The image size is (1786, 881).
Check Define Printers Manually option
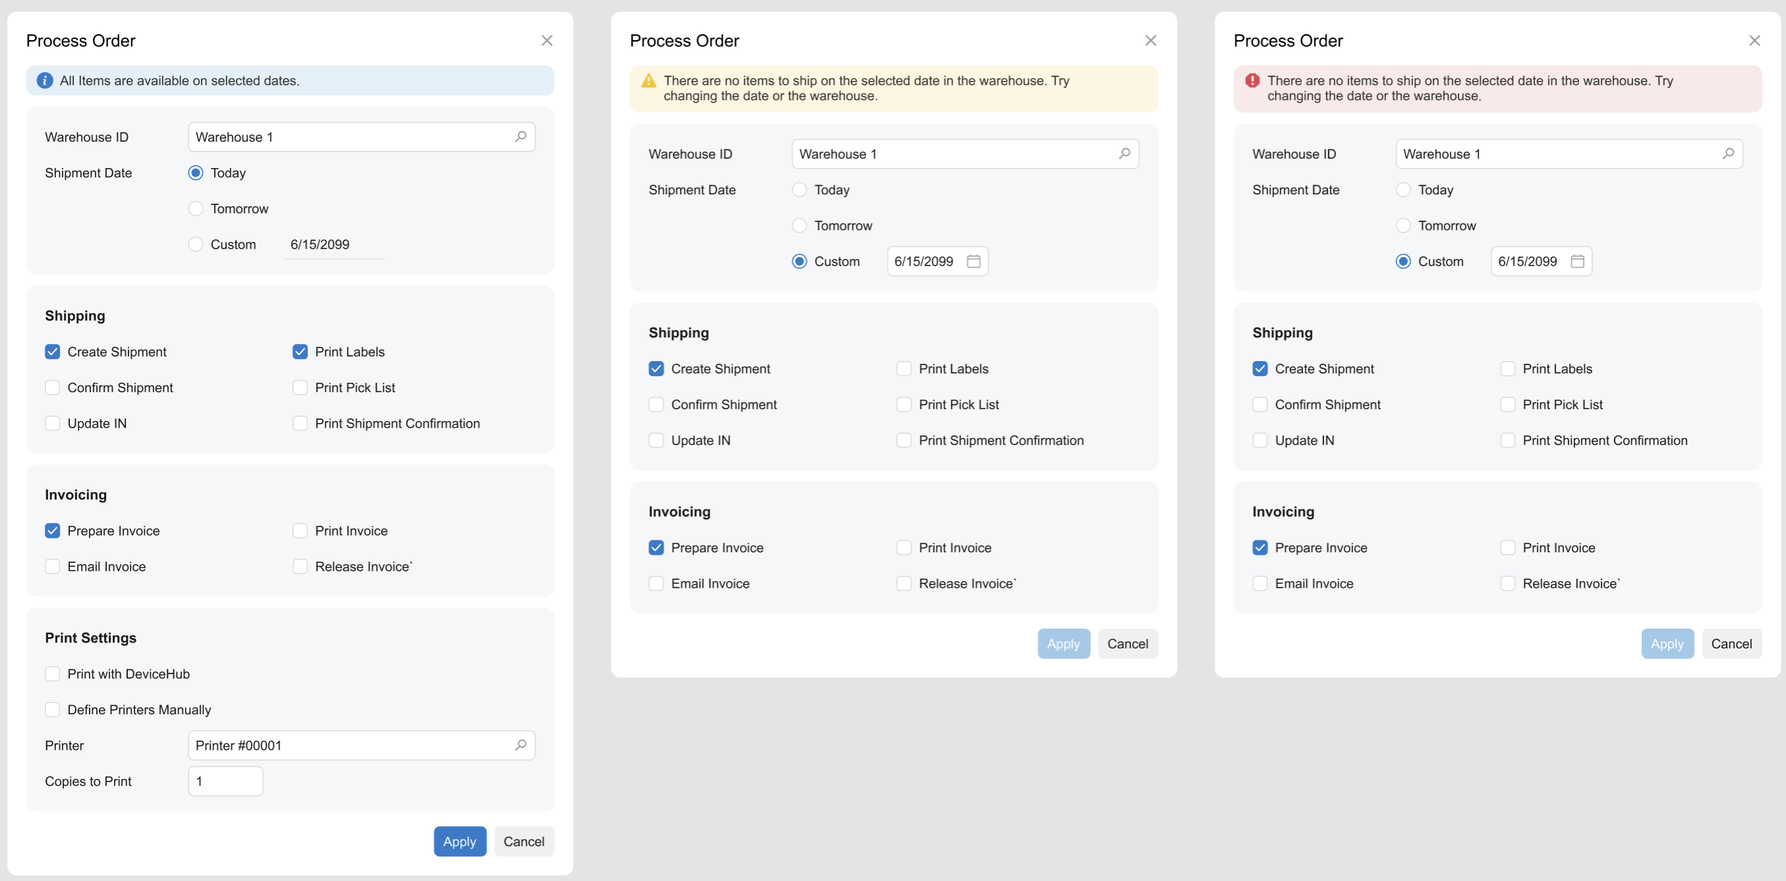pos(53,710)
